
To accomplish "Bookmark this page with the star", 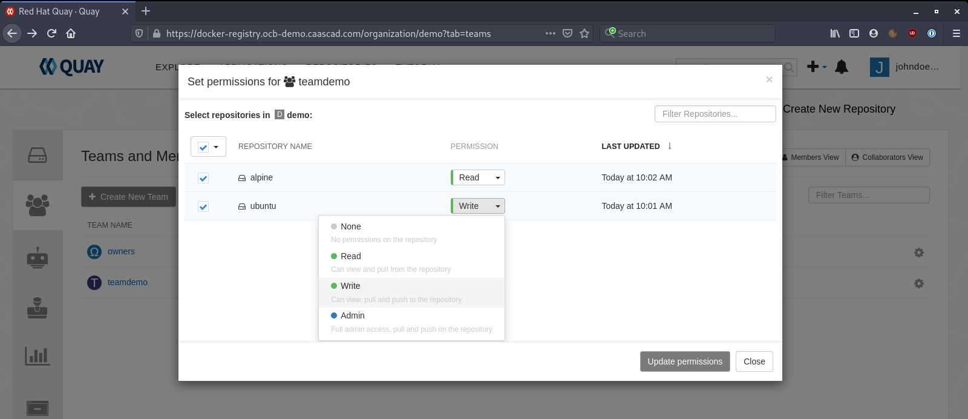I will (x=584, y=33).
